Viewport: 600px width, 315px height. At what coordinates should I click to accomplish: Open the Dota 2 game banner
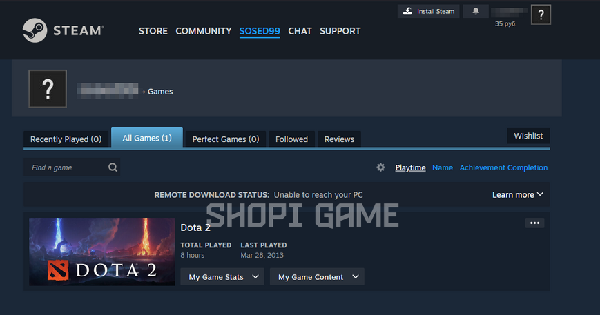[101, 252]
